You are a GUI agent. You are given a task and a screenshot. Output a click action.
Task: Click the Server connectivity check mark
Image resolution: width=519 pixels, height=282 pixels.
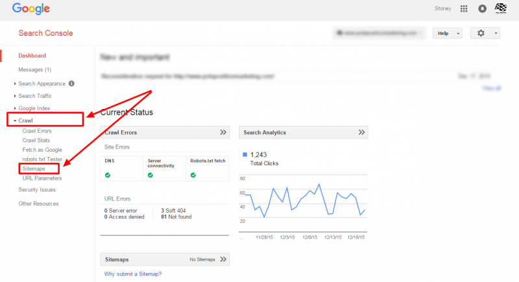pyautogui.click(x=151, y=175)
